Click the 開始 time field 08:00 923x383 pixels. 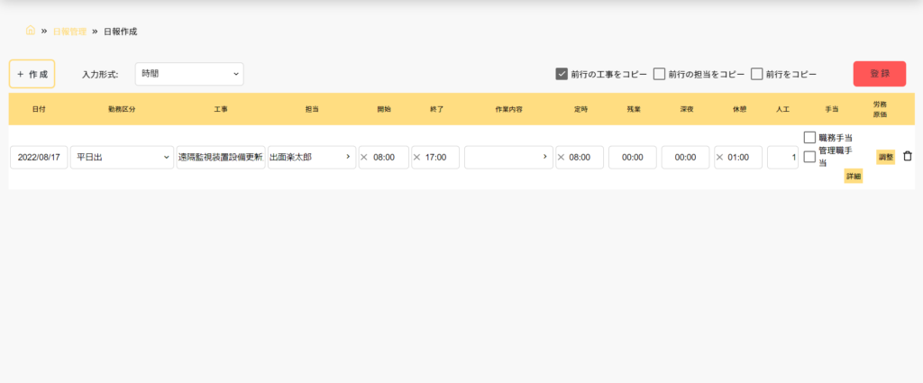pyautogui.click(x=383, y=157)
